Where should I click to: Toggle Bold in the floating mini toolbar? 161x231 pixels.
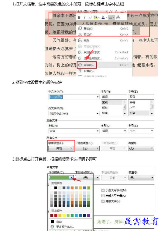pyautogui.click(x=79, y=18)
